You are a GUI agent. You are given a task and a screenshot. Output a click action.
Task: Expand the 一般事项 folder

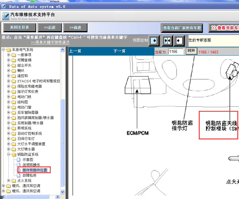pos(8,55)
